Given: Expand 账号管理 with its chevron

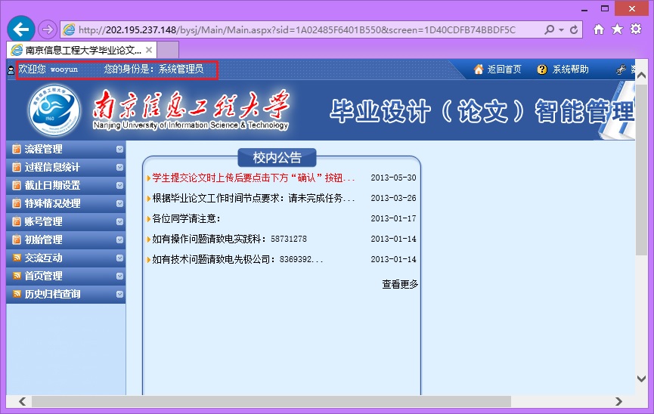Looking at the screenshot, I should click(119, 222).
